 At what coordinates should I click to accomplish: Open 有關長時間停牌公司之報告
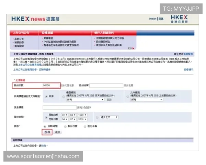click(x=110, y=38)
